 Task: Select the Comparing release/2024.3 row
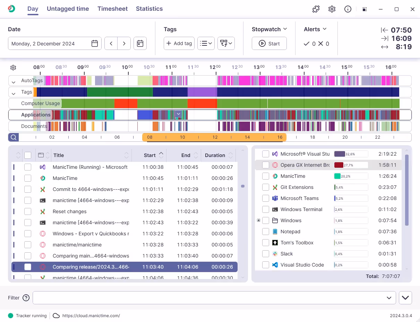coord(125,267)
